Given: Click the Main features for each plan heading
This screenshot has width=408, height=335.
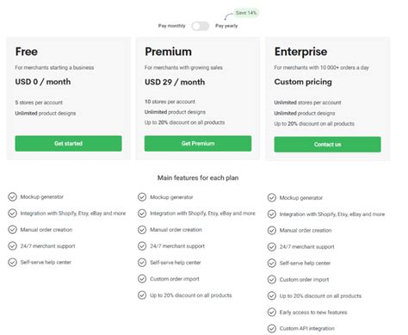Looking at the screenshot, I should tap(198, 177).
